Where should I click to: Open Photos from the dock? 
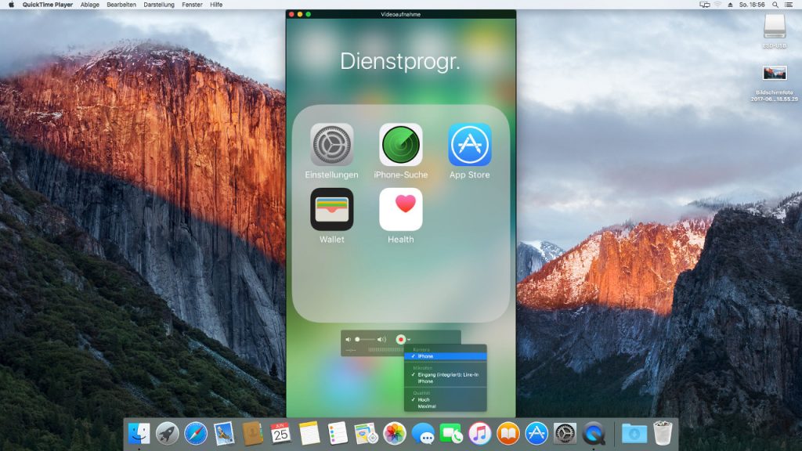coord(395,434)
